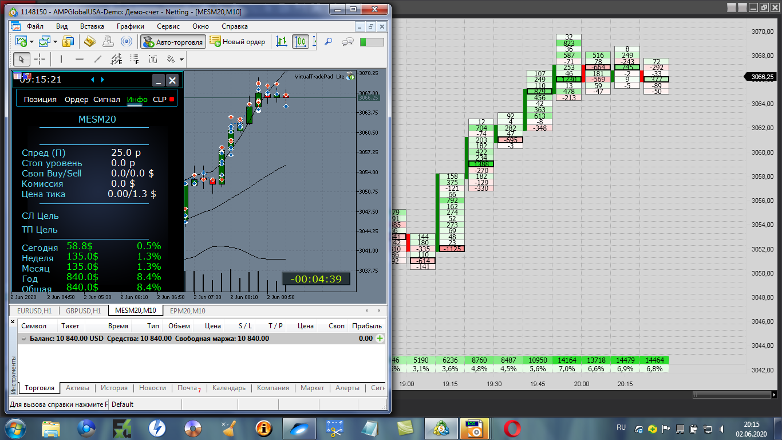Open the Сервис menu

168,26
